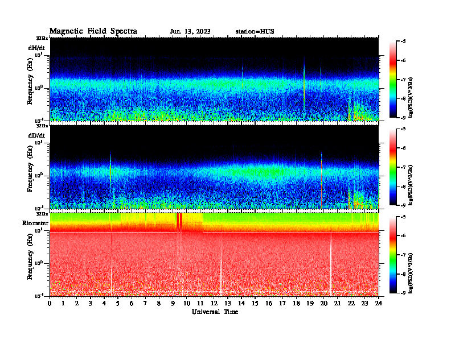Click the '-5' label on the dH/dt colorbar
The image size is (451, 348).
402,42
